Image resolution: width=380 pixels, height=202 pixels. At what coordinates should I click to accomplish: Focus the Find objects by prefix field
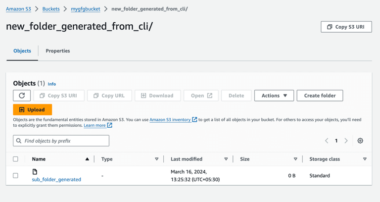pos(64,141)
